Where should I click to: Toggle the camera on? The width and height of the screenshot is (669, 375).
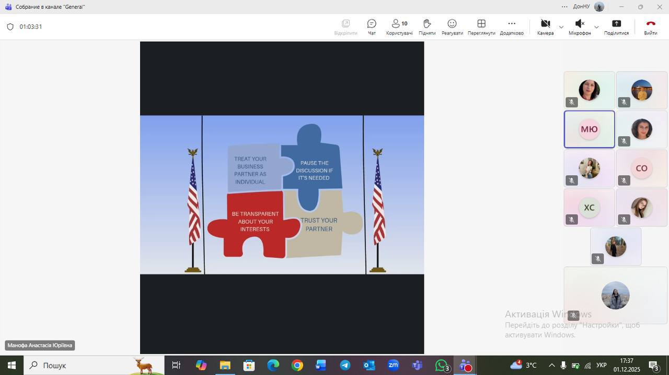pos(545,27)
